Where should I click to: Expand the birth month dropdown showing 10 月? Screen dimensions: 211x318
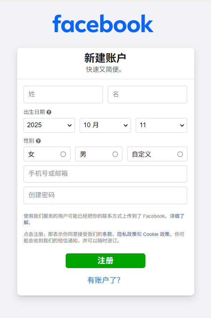point(105,125)
